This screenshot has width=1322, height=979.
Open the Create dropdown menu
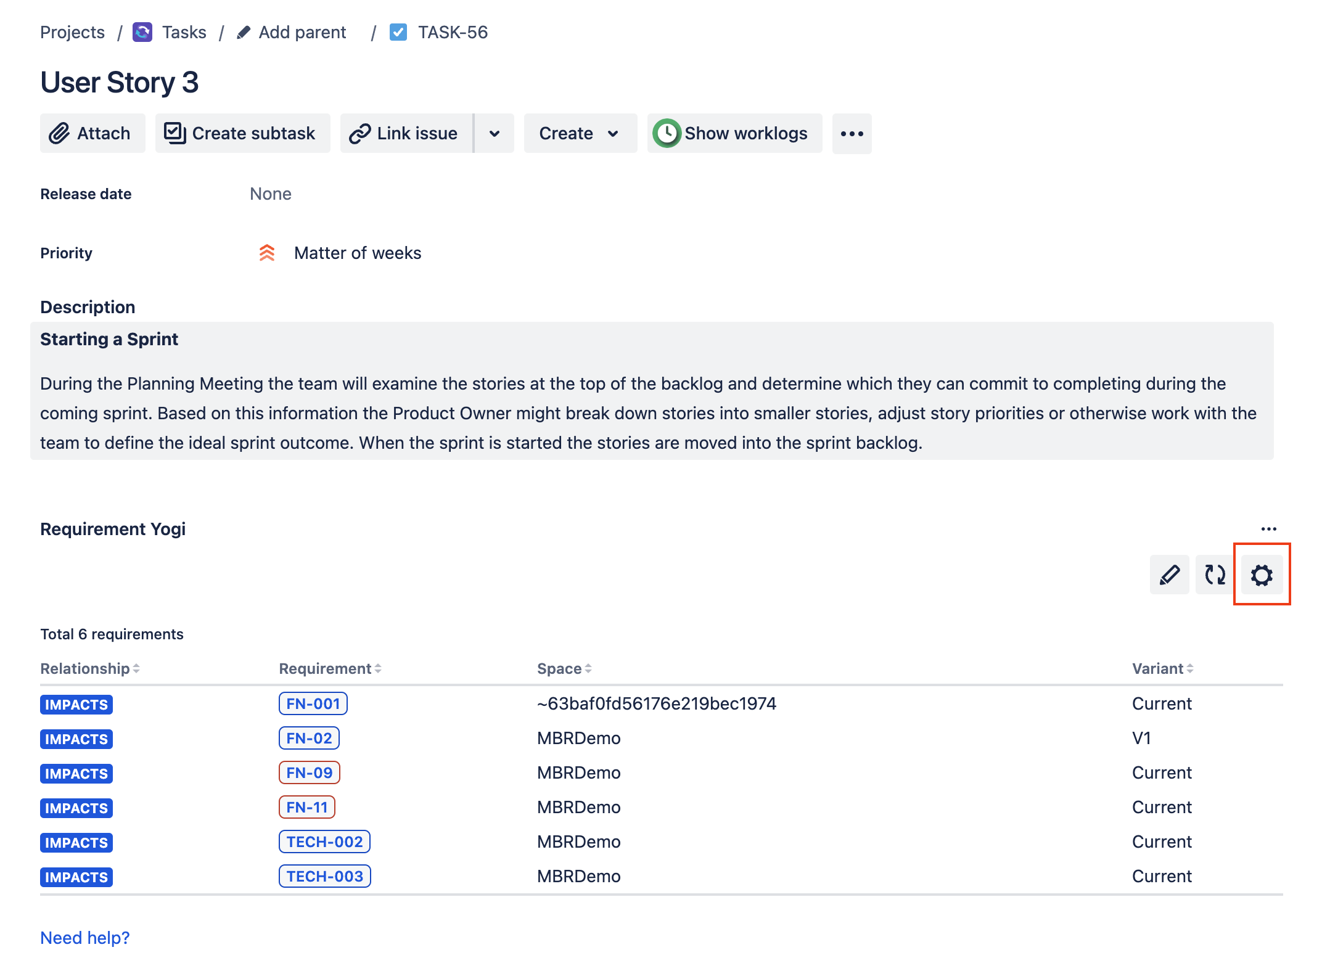[580, 133]
